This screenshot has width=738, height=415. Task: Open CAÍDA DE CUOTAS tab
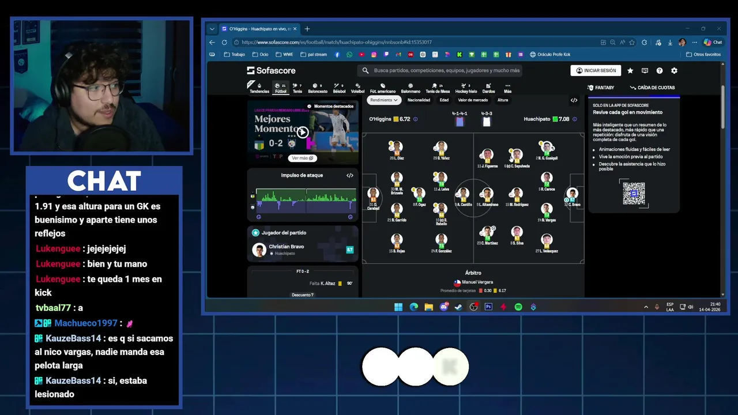pyautogui.click(x=652, y=88)
